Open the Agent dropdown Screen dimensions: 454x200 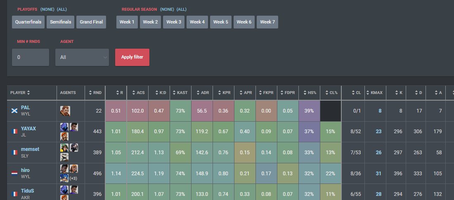tap(82, 57)
